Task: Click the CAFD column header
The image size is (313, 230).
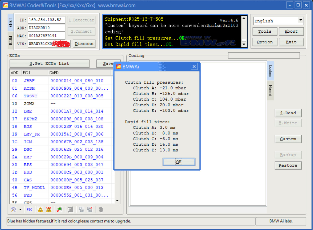Action: coord(80,73)
